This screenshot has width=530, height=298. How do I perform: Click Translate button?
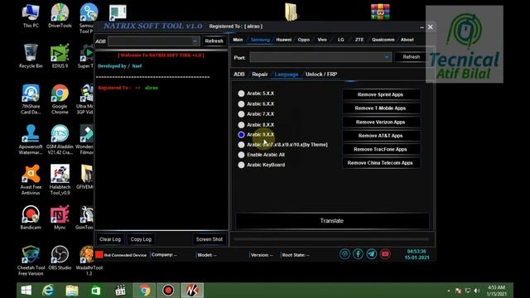click(332, 221)
